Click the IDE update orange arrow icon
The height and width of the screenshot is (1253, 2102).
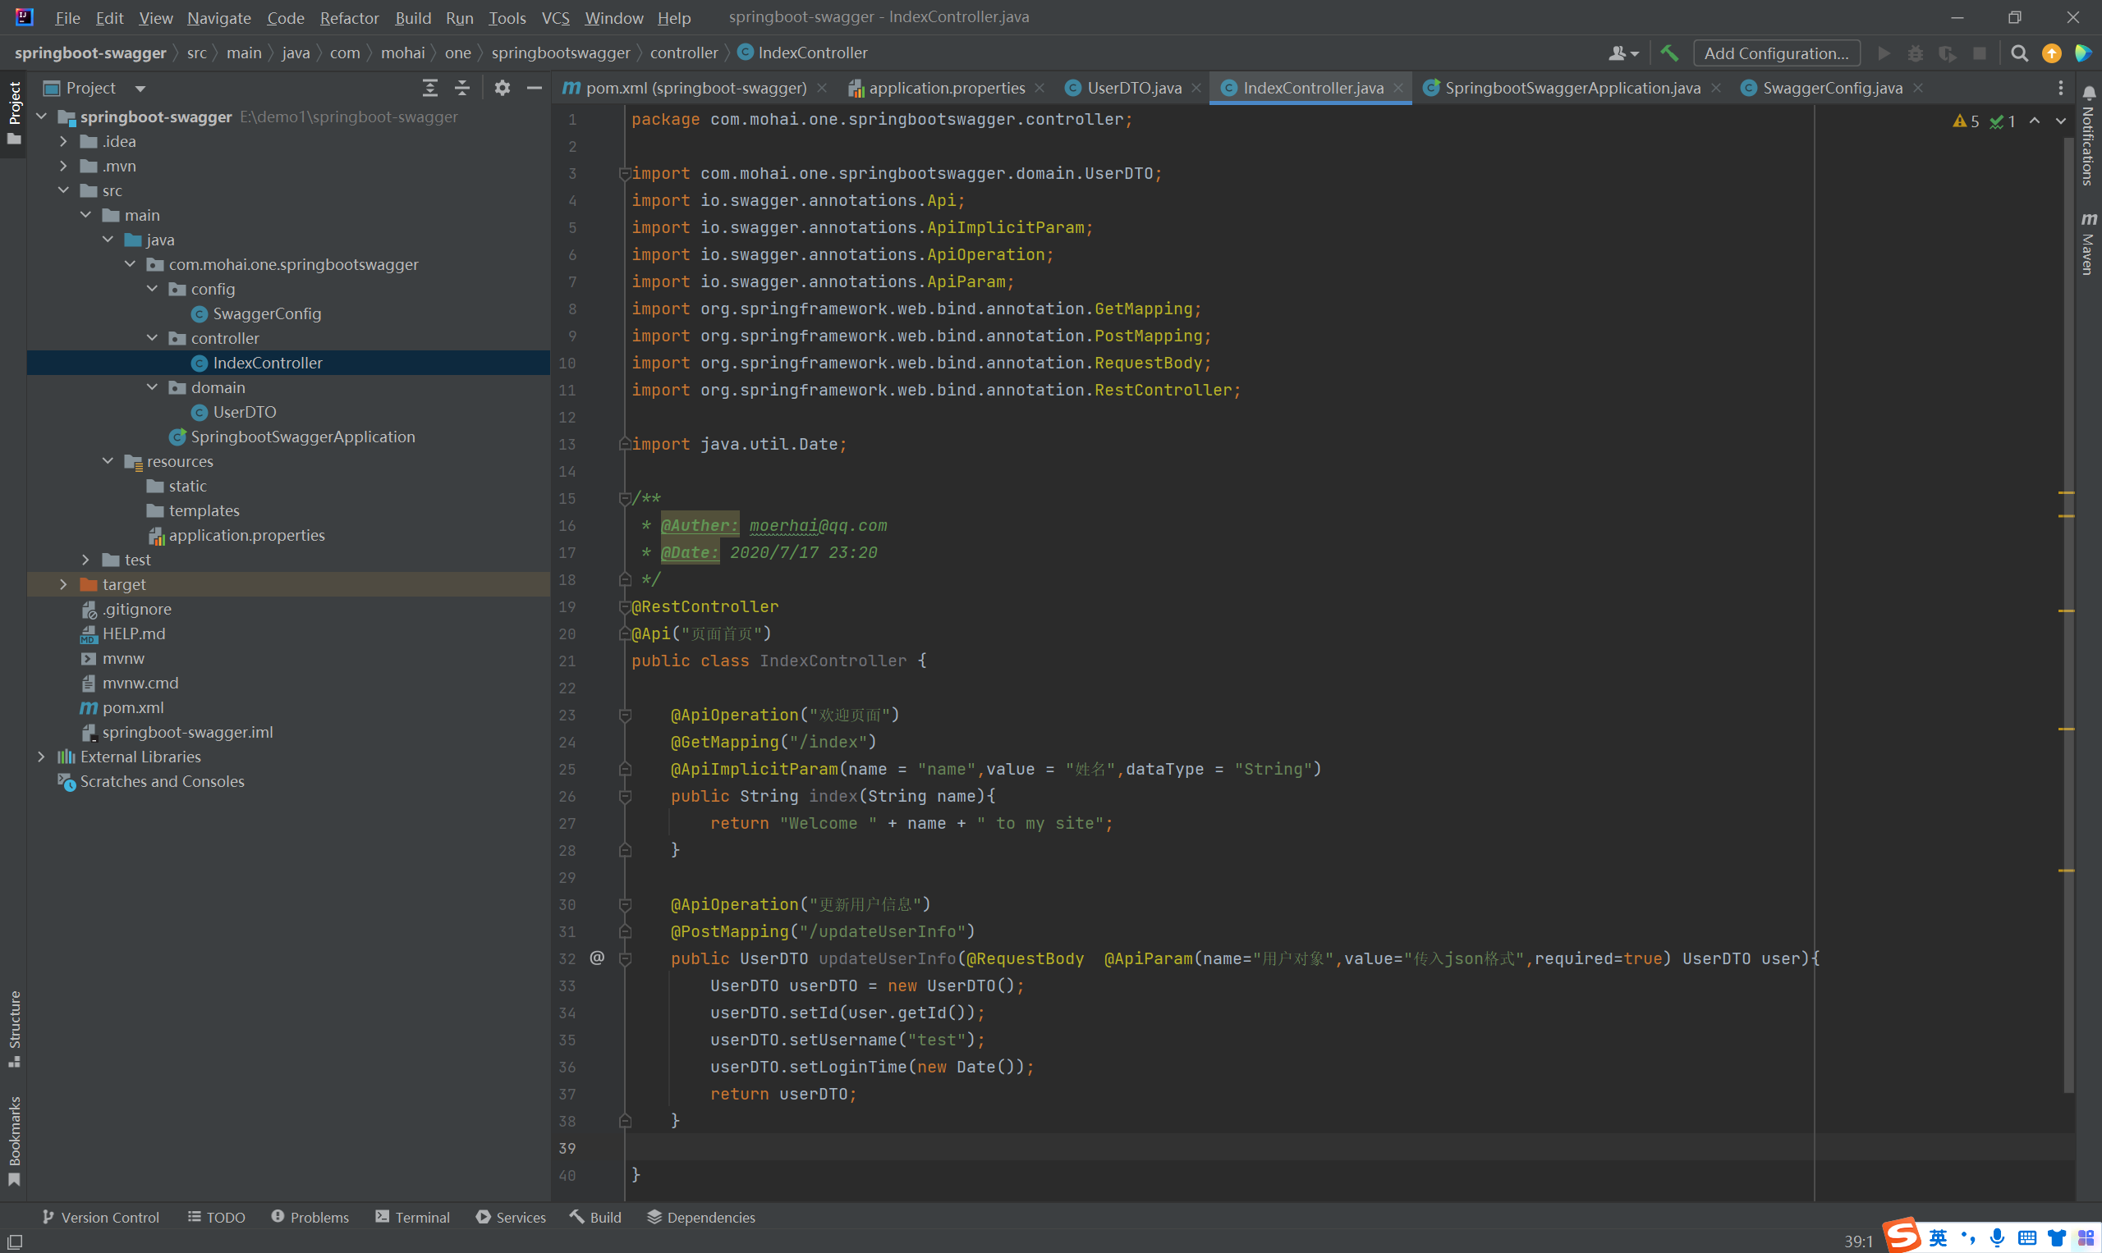coord(2051,53)
